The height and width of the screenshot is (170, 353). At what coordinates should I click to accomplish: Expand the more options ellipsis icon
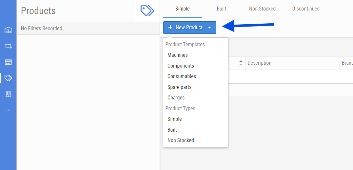click(8, 110)
